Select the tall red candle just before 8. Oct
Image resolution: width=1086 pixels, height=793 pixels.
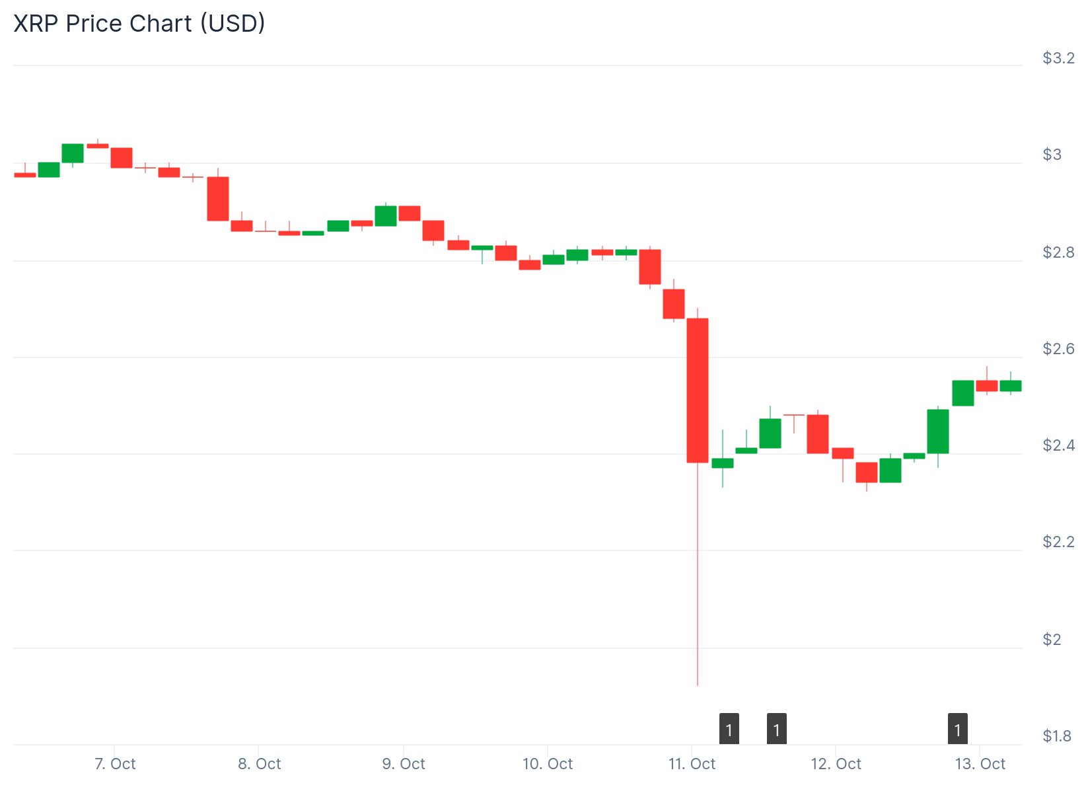click(218, 198)
